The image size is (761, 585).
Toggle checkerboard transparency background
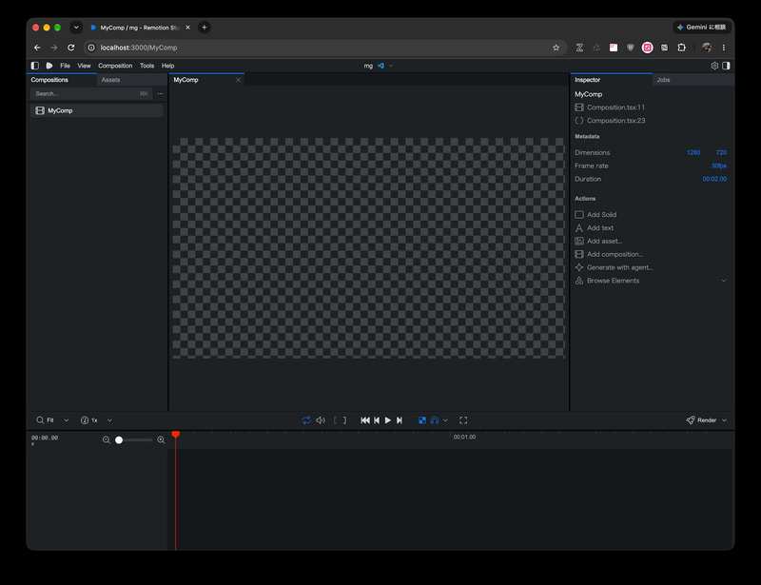click(422, 420)
